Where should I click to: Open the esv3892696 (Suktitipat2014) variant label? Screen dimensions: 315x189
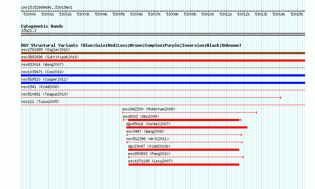click(x=50, y=57)
